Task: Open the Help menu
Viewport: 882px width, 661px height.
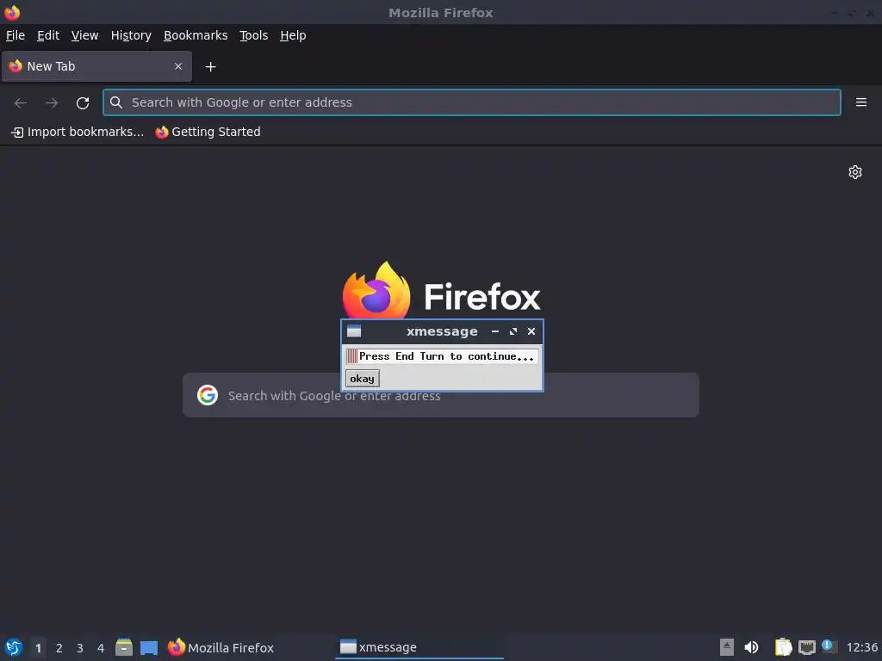Action: coord(293,35)
